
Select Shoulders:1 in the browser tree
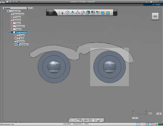point(20,26)
